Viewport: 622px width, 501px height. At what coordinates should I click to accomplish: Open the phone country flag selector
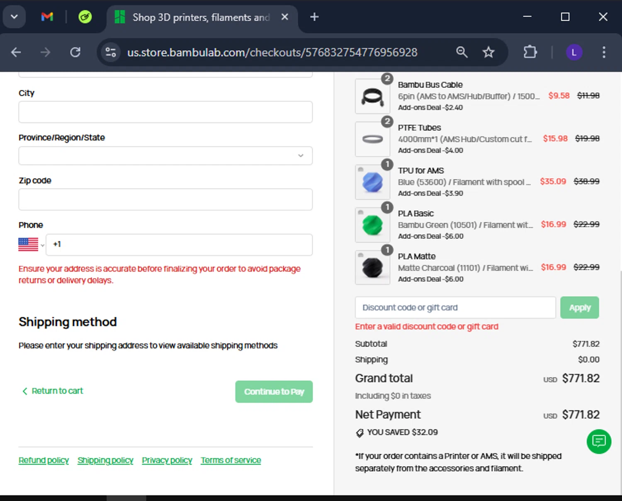pyautogui.click(x=31, y=244)
